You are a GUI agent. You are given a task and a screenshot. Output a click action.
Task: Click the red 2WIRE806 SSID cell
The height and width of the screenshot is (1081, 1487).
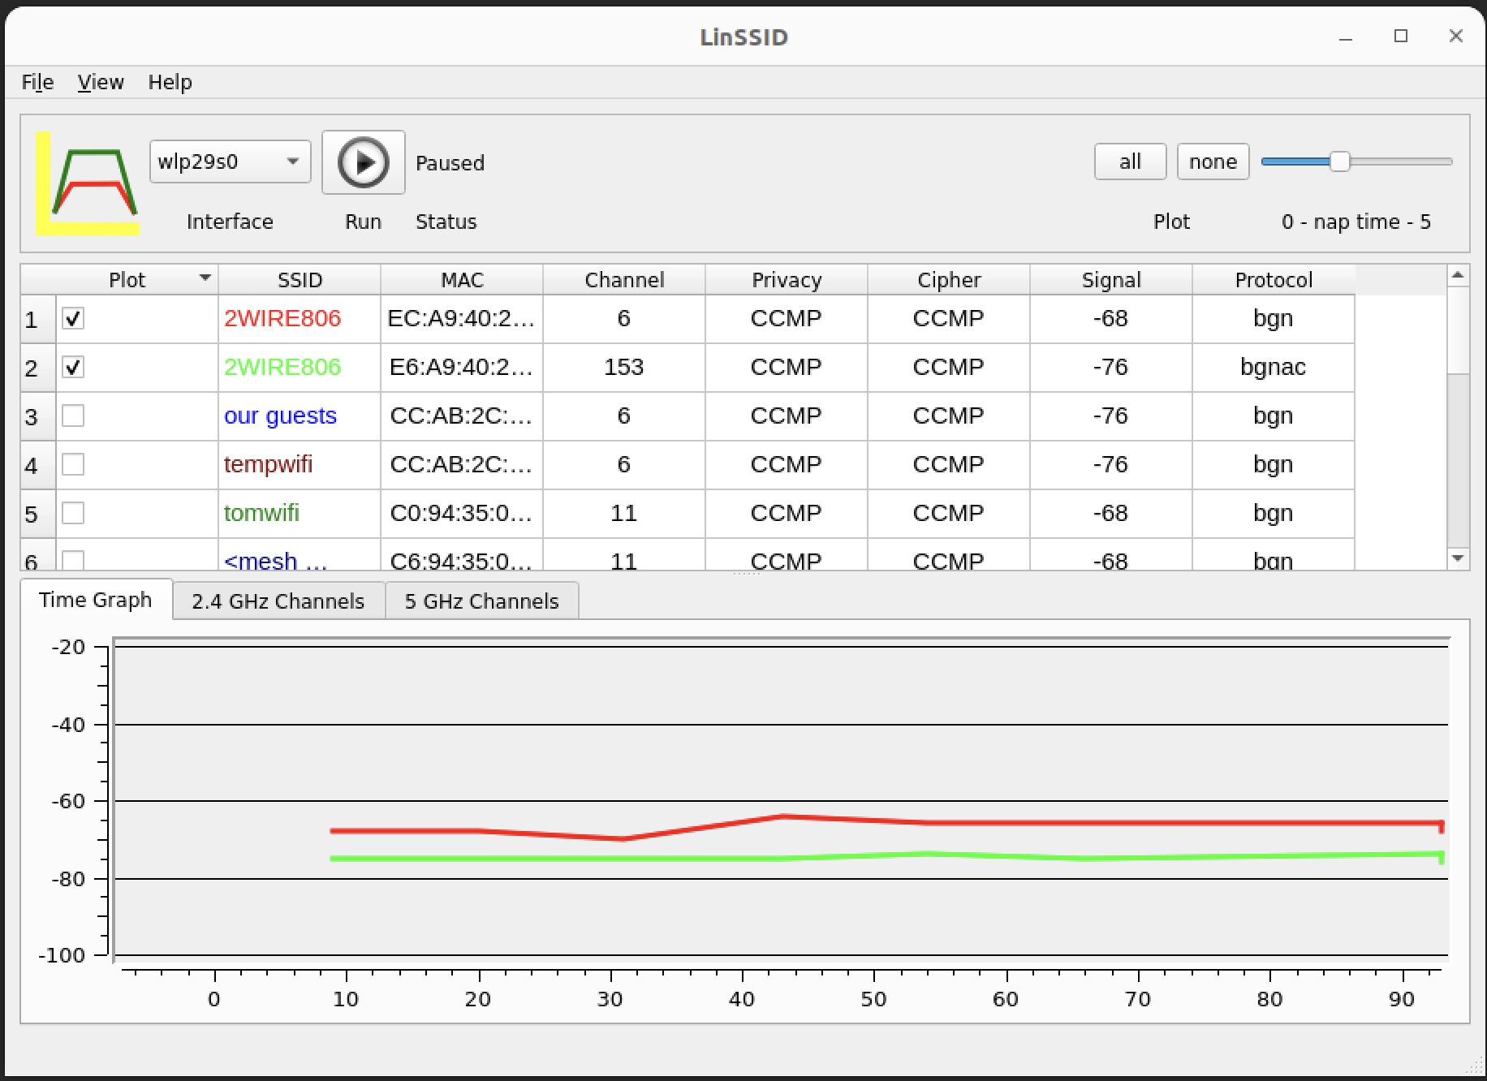point(300,318)
